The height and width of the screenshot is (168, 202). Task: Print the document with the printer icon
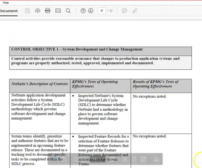pyautogui.click(x=48, y=11)
